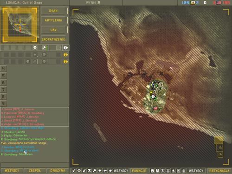Click squad 3 leader skull icon
232x174 pixels.
44,62
